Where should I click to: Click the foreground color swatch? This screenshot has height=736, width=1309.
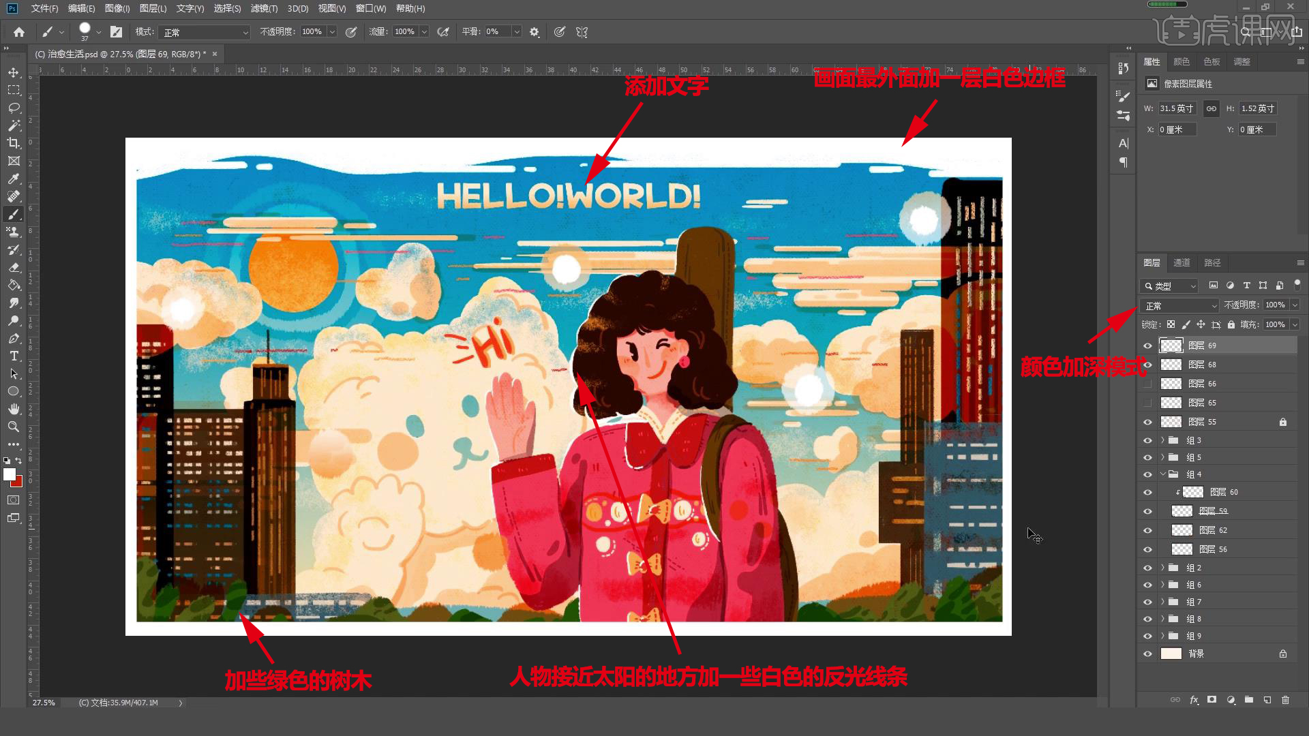[x=10, y=474]
